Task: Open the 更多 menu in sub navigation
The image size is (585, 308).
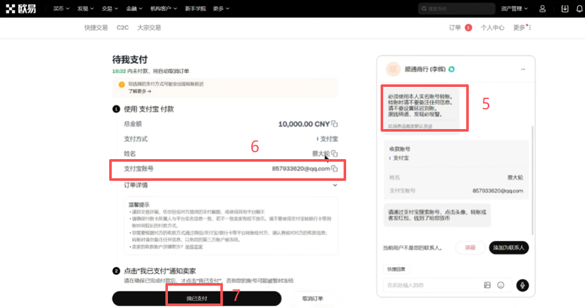Action: pos(522,27)
